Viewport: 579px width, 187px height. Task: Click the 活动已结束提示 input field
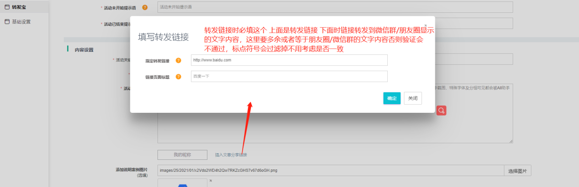(474, 23)
